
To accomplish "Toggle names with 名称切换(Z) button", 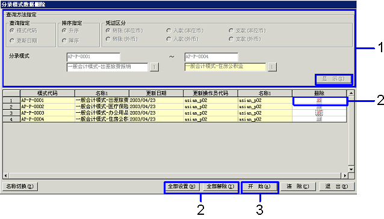I will coord(20,187).
